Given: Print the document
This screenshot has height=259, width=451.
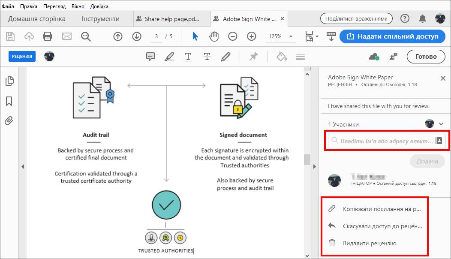Looking at the screenshot, I should (48, 36).
